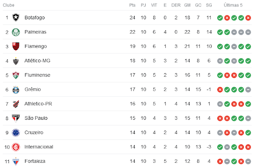The width and height of the screenshot is (258, 166).
Task: Click Palmeiras' last draw icon
Action: click(x=248, y=32)
